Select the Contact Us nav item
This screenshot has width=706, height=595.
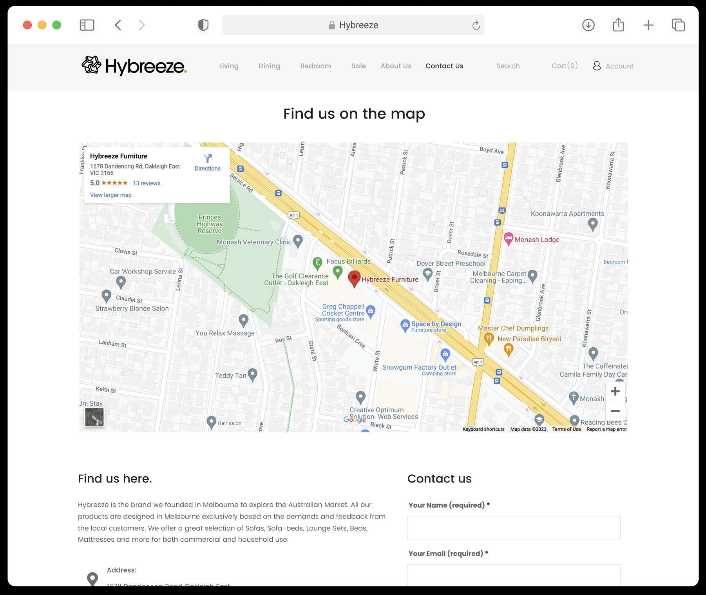[x=444, y=66]
